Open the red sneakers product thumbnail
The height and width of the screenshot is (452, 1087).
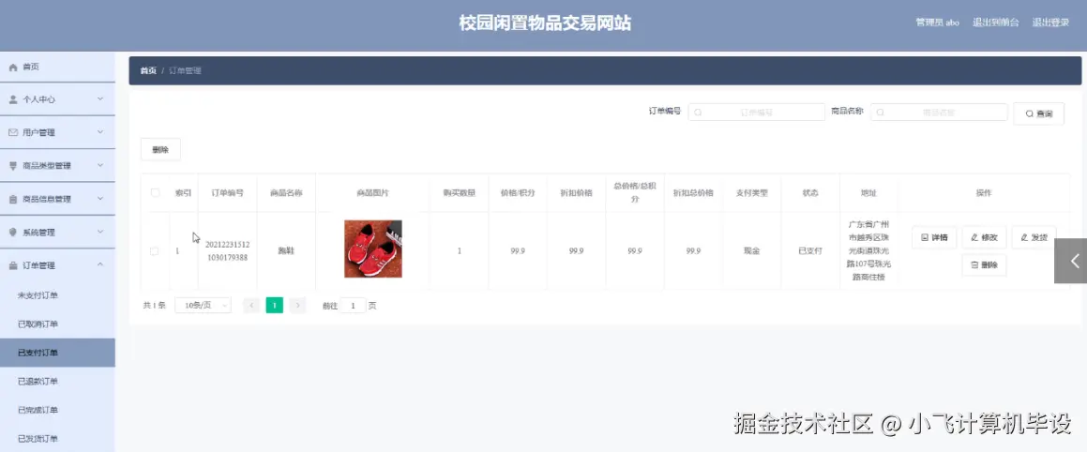[373, 249]
